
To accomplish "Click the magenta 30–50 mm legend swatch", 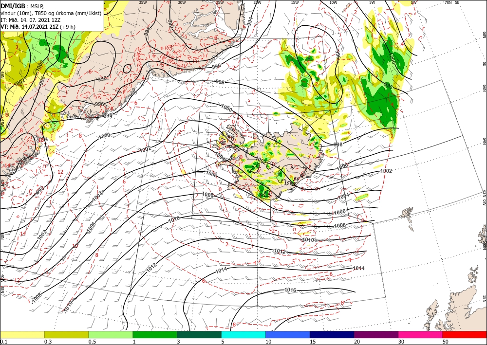I will click(x=421, y=334).
